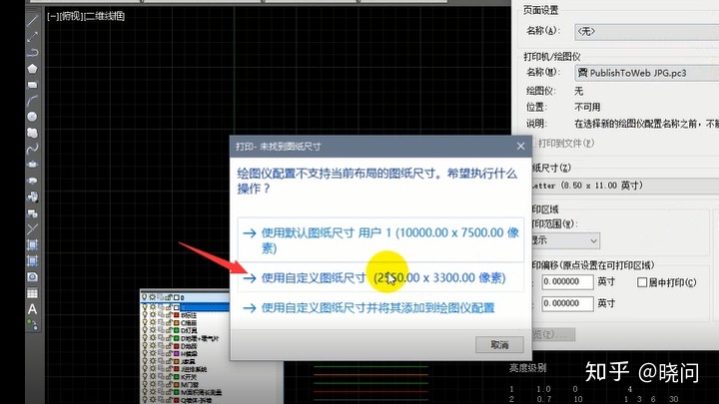The height and width of the screenshot is (404, 719).
Task: Click viewport freeze icon for D灯具 layer
Action: (x=161, y=330)
